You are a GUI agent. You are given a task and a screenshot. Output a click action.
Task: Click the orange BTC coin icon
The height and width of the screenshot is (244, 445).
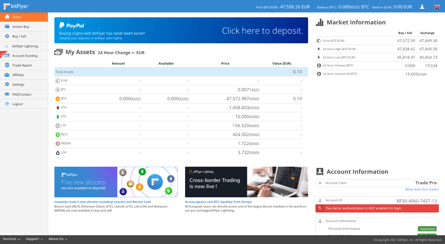[x=58, y=99]
